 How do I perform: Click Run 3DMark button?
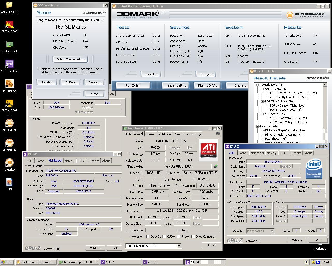[133, 85]
